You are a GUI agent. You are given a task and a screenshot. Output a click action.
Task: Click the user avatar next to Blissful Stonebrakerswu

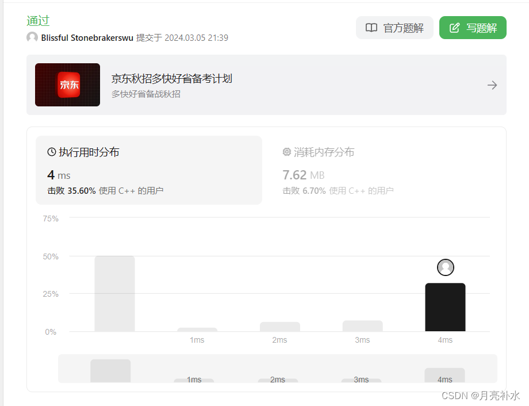tap(32, 37)
